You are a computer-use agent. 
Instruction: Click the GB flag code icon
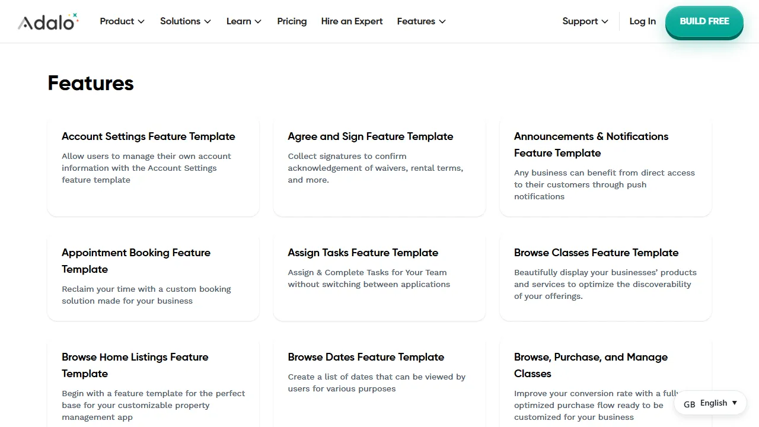click(689, 404)
